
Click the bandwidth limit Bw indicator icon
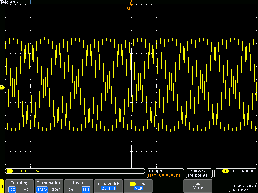pyautogui.click(x=37, y=171)
